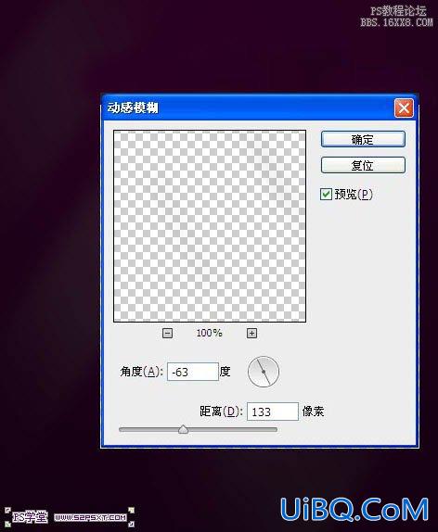
Task: Click the angle direction dial
Action: 264,372
